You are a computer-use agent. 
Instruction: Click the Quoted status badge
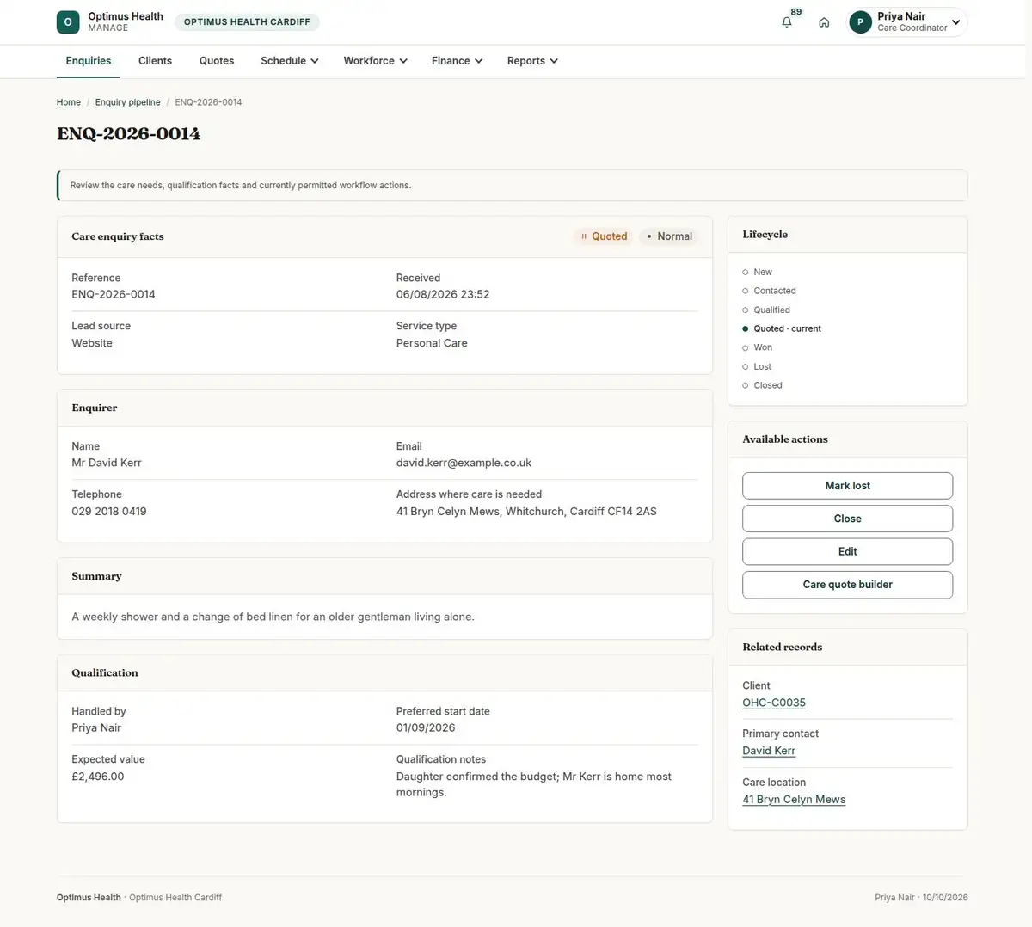[604, 236]
